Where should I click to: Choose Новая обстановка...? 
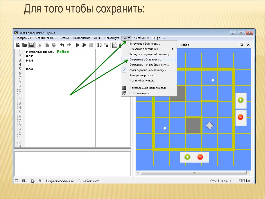[x=149, y=80]
